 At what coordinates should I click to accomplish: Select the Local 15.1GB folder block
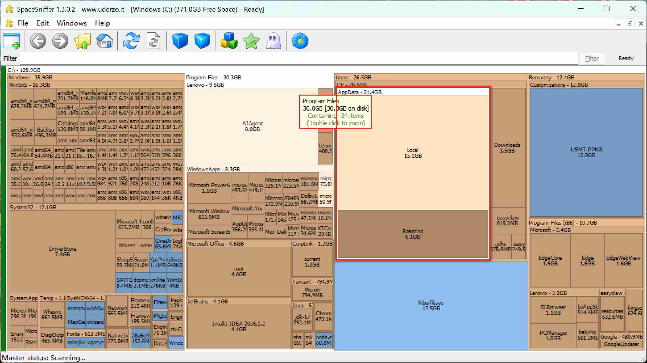pyautogui.click(x=413, y=153)
